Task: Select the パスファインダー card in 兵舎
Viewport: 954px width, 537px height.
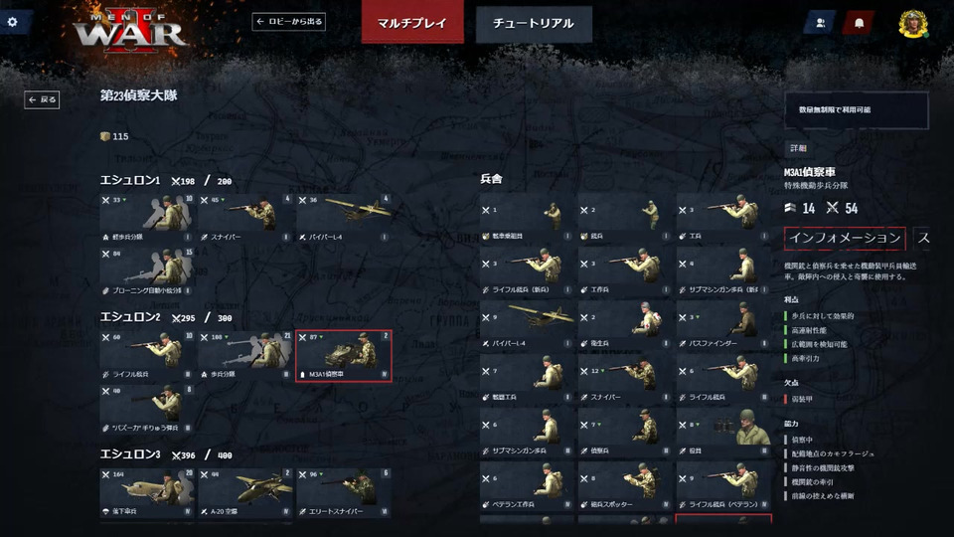Action: coord(722,324)
